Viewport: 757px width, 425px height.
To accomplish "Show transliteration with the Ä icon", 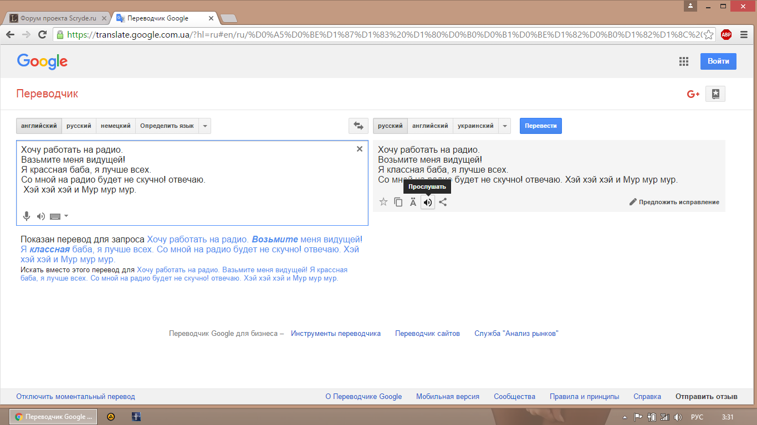I will tap(413, 203).
